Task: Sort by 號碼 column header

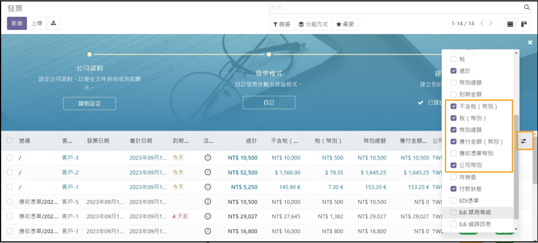Action: (38, 141)
